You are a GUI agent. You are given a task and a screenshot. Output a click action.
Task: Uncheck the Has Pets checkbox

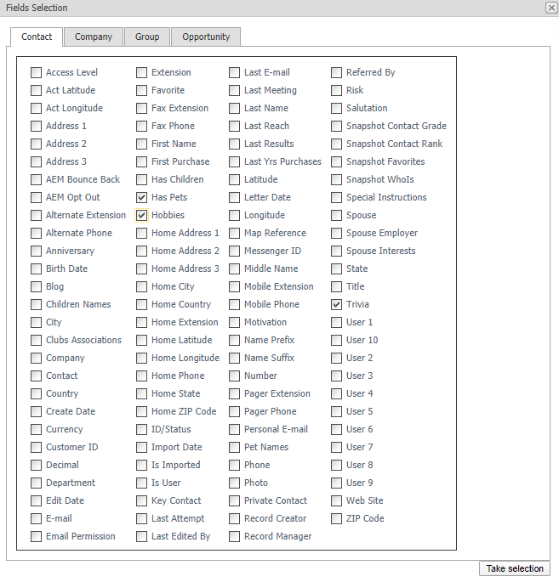[141, 197]
